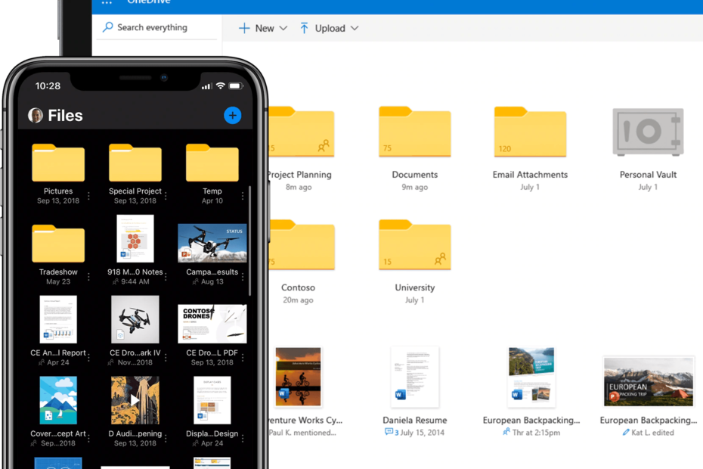
Task: Open the Personal Vault safe icon
Action: click(x=648, y=132)
